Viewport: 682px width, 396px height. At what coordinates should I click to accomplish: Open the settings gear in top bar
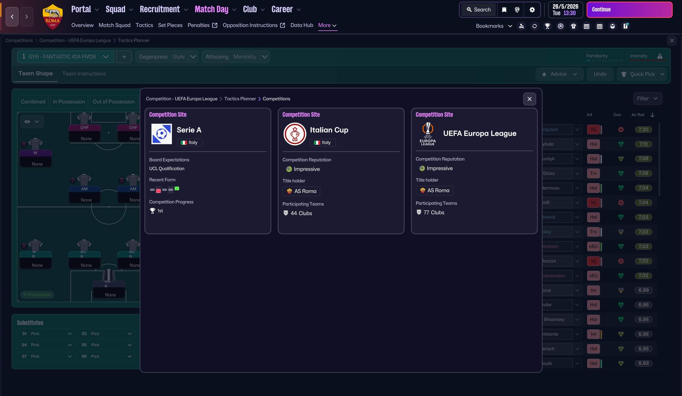pyautogui.click(x=532, y=10)
